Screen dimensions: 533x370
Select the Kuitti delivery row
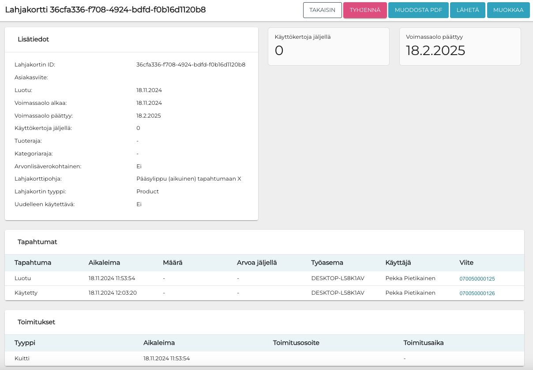[x=22, y=359]
